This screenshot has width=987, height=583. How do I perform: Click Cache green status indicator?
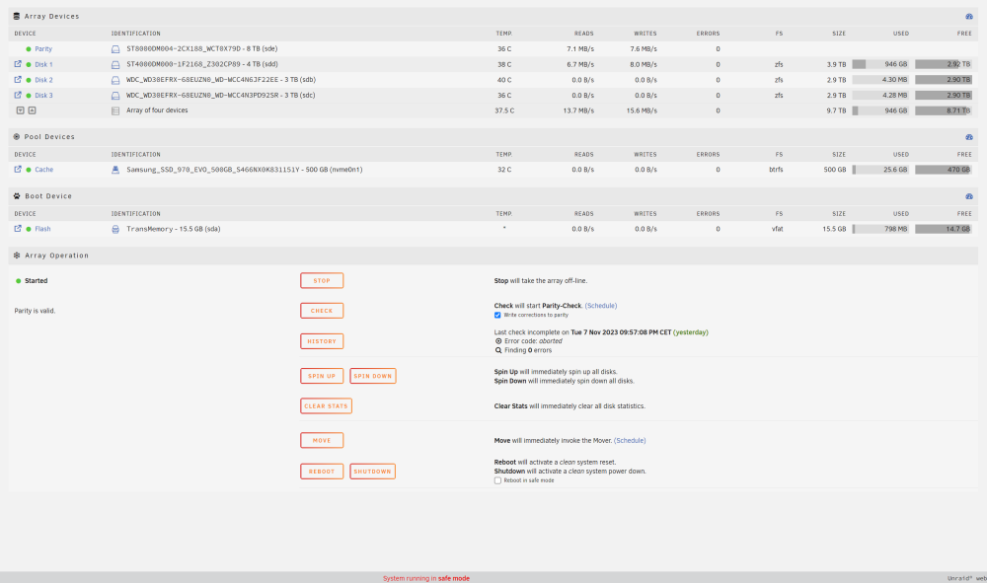(x=29, y=170)
